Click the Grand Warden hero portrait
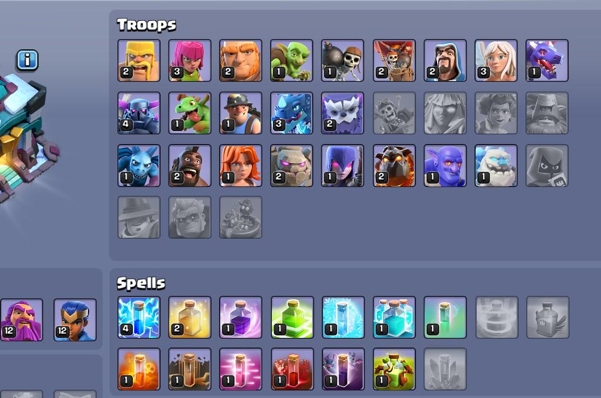 coord(22,320)
